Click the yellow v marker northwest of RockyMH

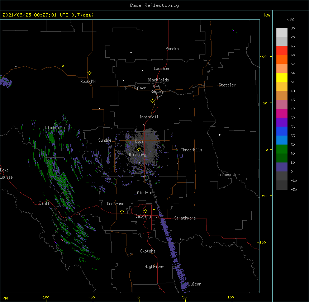pos(63,66)
